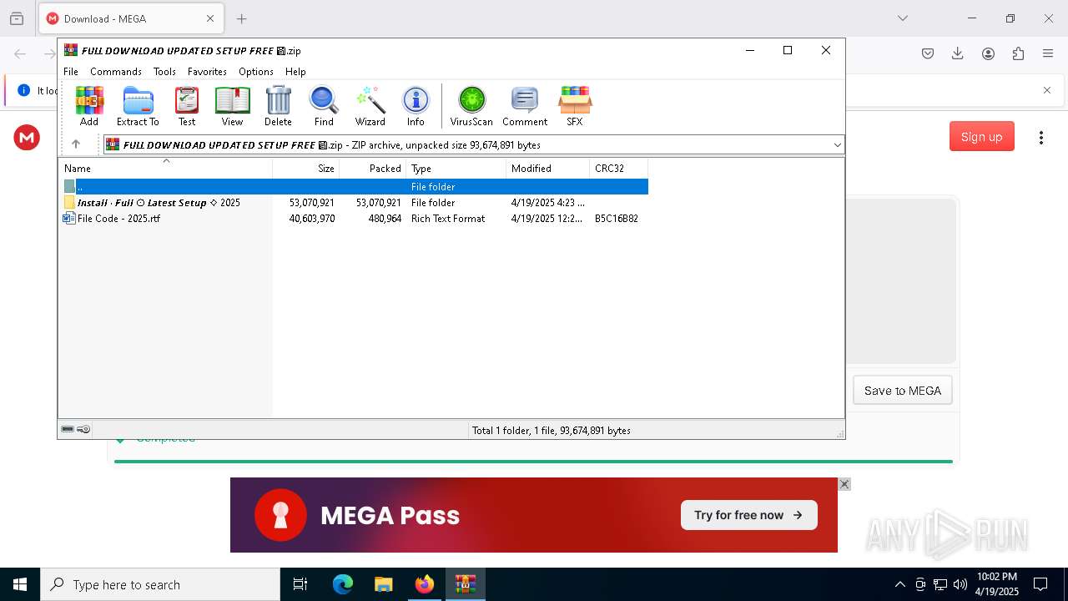This screenshot has width=1068, height=601.
Task: Open the File menu in WinRAR
Action: [71, 72]
